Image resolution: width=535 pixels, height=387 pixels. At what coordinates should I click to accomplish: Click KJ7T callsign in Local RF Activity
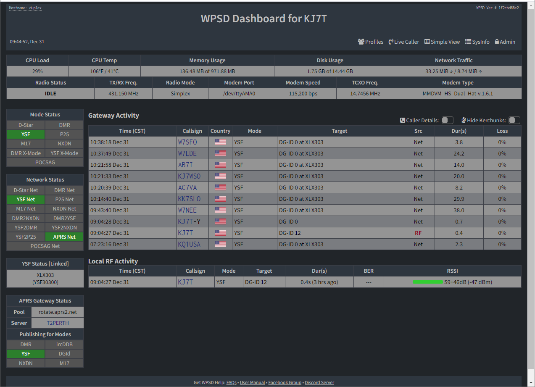pos(185,282)
